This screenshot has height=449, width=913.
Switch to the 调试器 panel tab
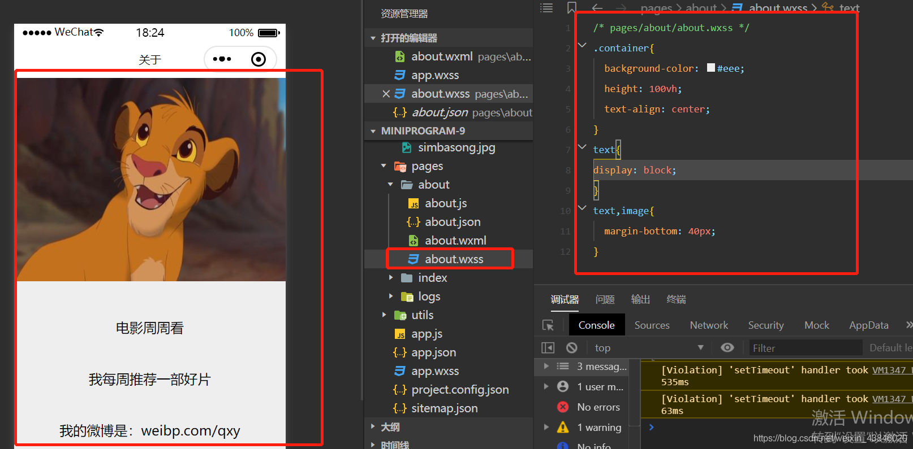pos(565,299)
